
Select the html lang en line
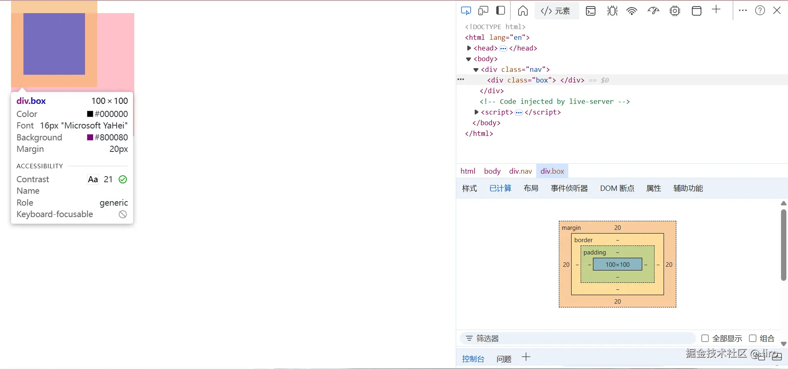click(497, 37)
